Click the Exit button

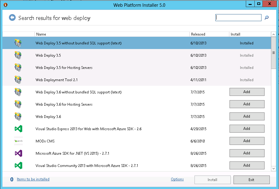tap(251, 180)
